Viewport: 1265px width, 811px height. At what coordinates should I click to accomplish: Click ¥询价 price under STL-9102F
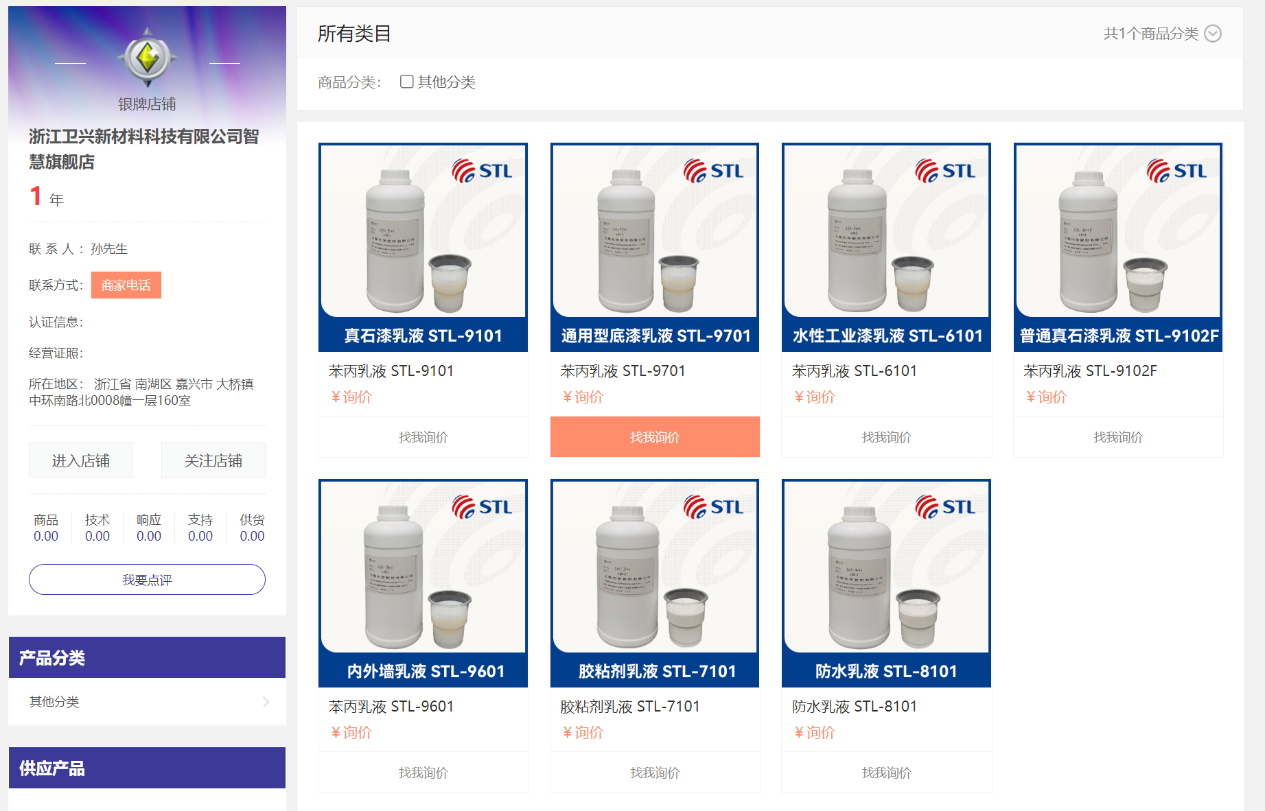1045,397
